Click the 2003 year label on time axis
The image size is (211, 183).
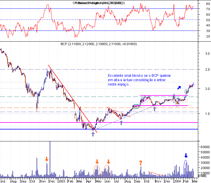tap(62, 181)
